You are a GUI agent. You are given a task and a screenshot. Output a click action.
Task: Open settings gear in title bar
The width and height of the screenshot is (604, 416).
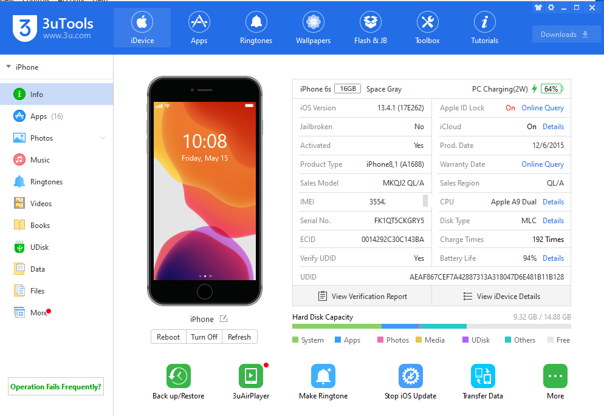551,7
